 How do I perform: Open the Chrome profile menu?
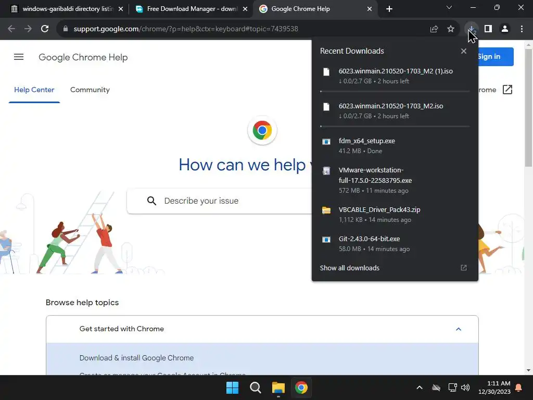(x=505, y=29)
